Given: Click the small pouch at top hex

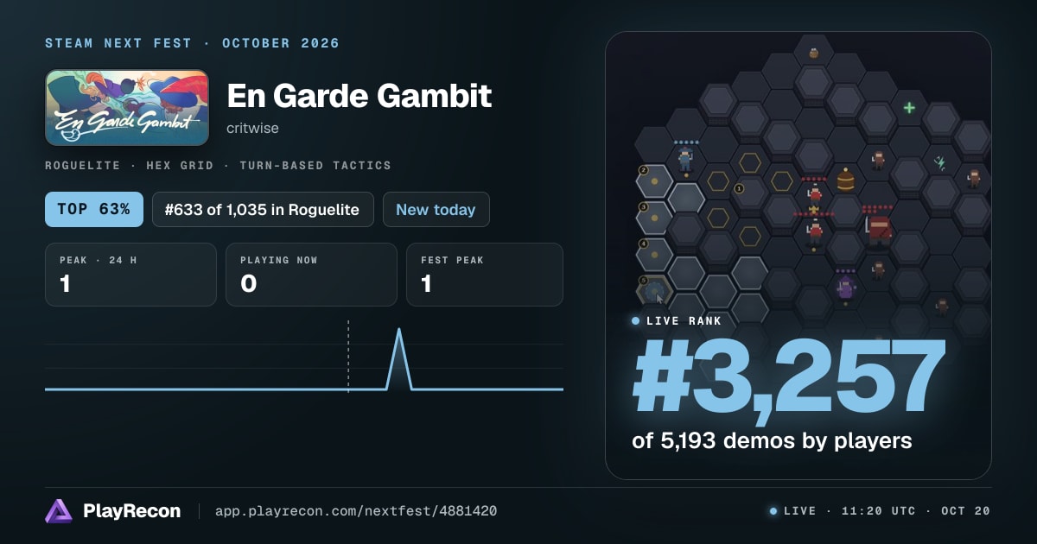Looking at the screenshot, I should 813,54.
